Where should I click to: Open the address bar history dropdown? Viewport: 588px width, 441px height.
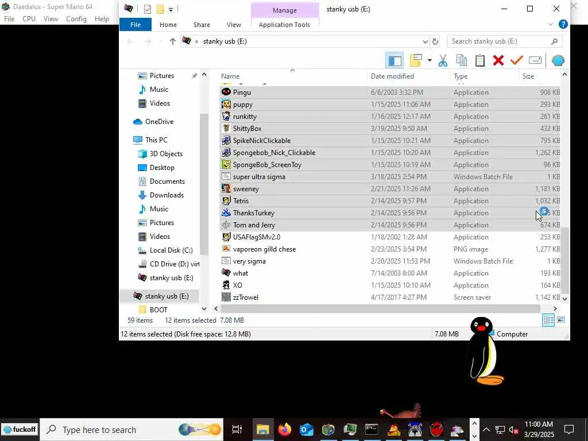(425, 41)
